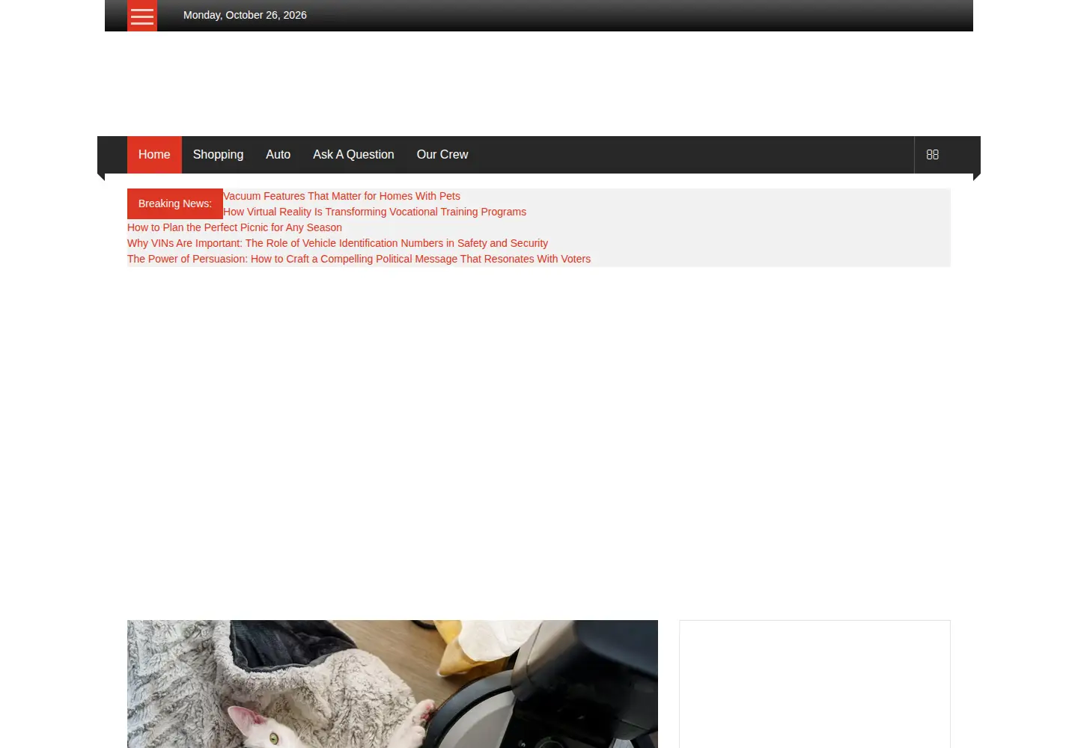1078x748 pixels.
Task: Open How Virtual Reality Is Transforming link
Action: point(374,212)
